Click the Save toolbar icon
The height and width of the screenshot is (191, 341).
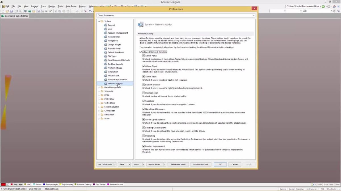coord(11,11)
